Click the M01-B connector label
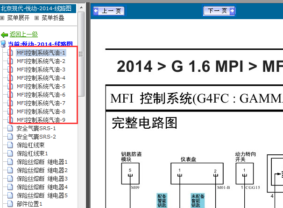The image size is (283, 208). [x=223, y=187]
